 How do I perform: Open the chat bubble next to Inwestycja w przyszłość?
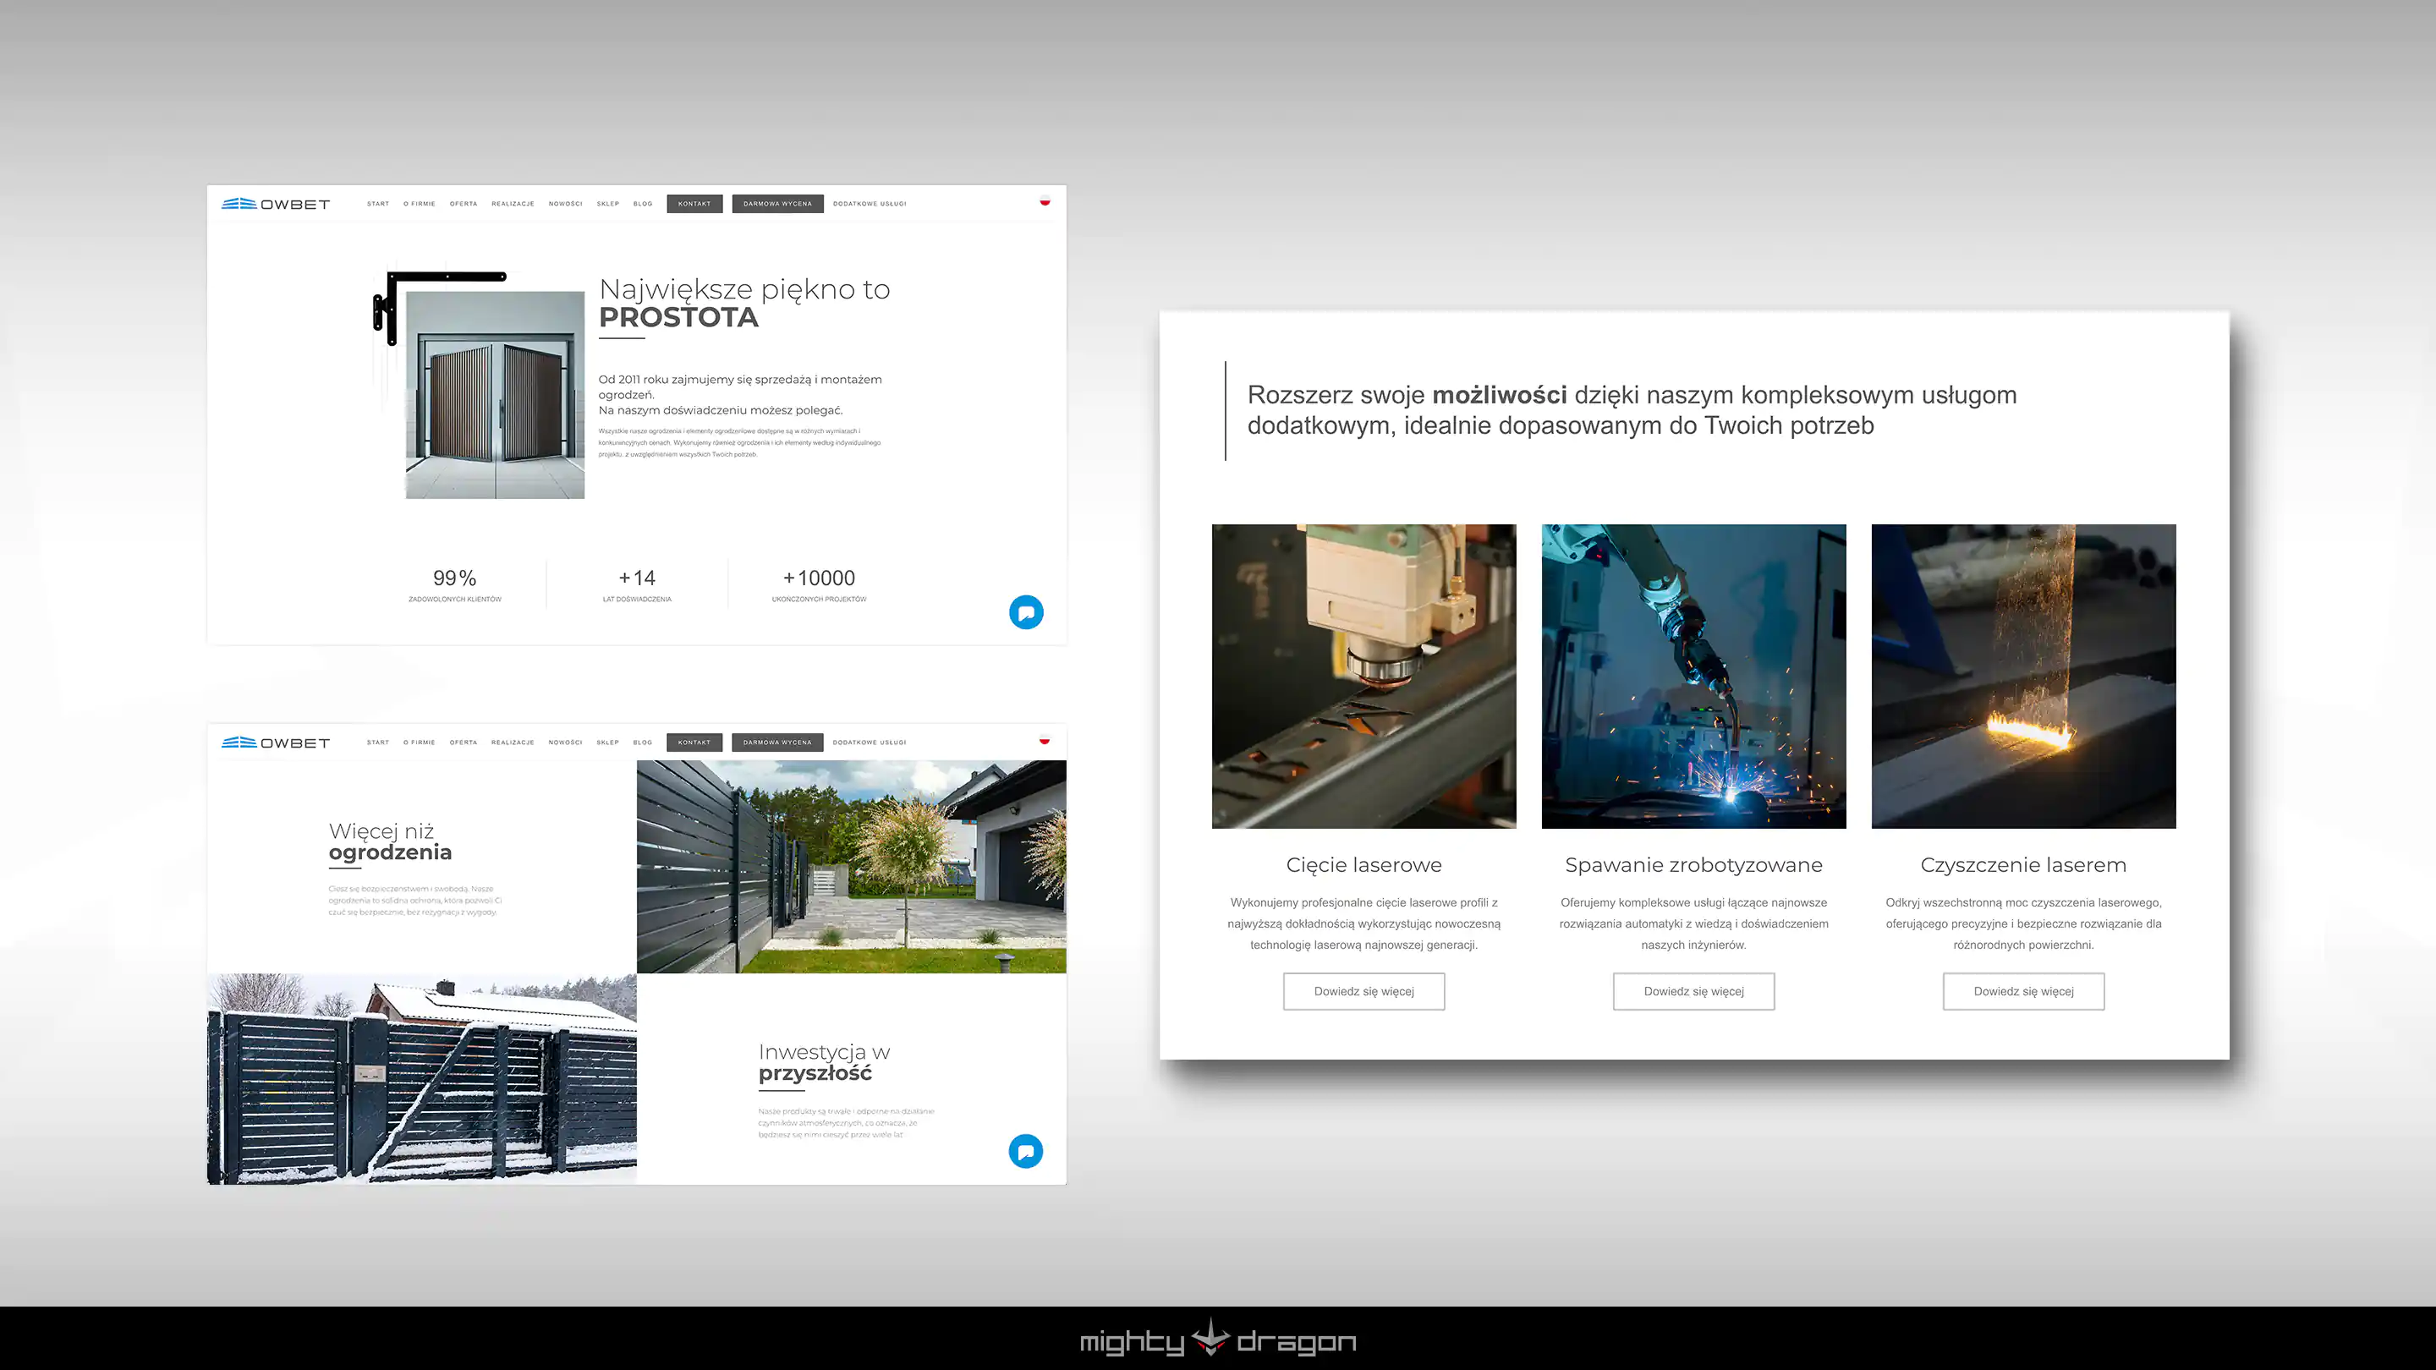(1026, 1151)
